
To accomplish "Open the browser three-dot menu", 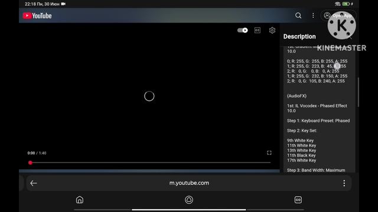I will (x=344, y=183).
